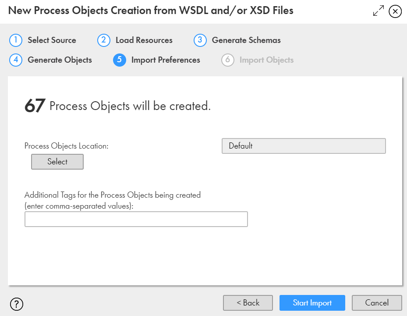
Task: Open the Generate Schemas step
Action: tap(246, 40)
